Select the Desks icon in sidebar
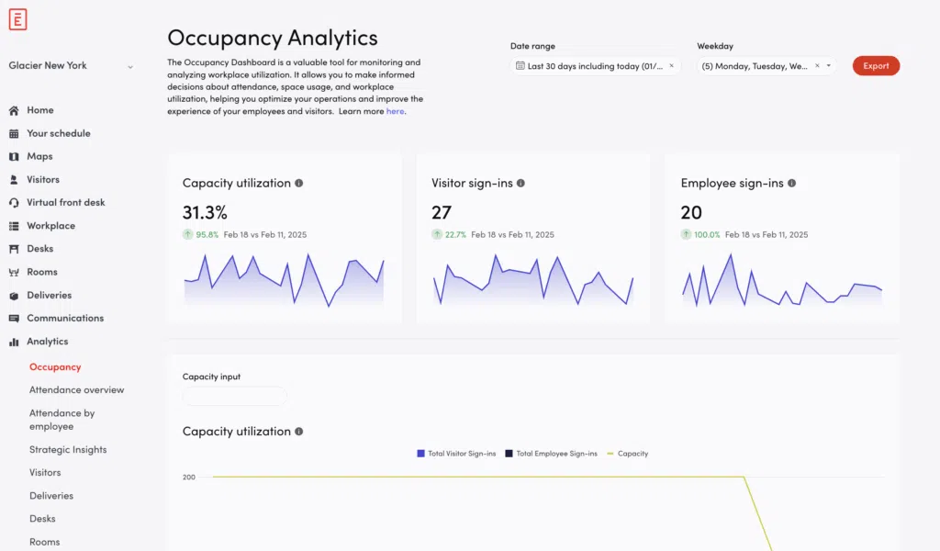940x551 pixels. [x=13, y=248]
